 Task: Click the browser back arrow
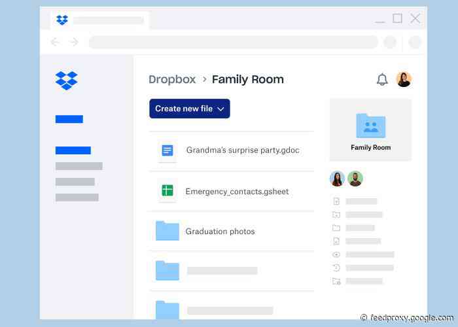point(55,43)
